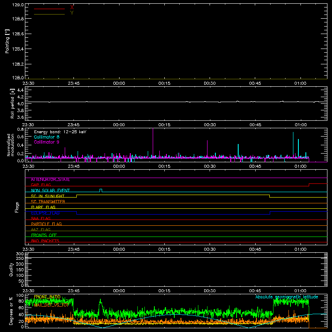Click the 00:30 tick under modulation plot
The width and height of the screenshot is (332, 332).
coord(210,166)
